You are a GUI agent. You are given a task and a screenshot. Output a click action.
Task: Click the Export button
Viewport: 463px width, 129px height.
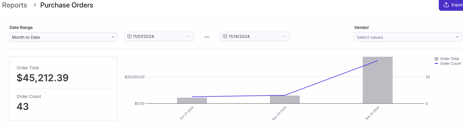click(x=451, y=5)
